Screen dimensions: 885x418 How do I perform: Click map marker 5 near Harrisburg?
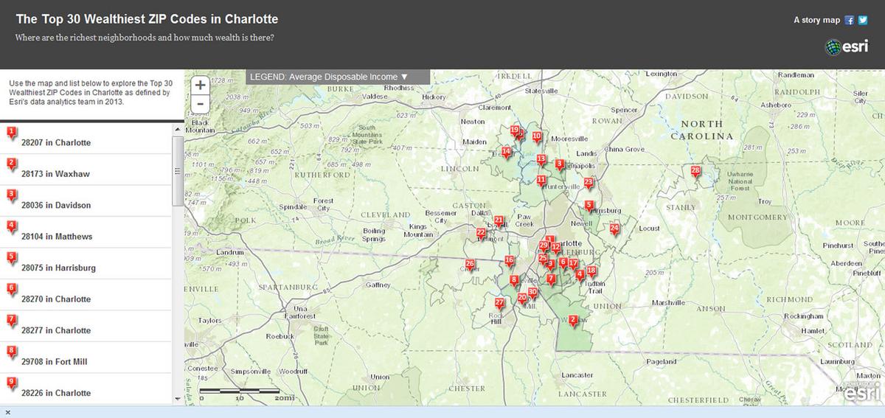(589, 206)
